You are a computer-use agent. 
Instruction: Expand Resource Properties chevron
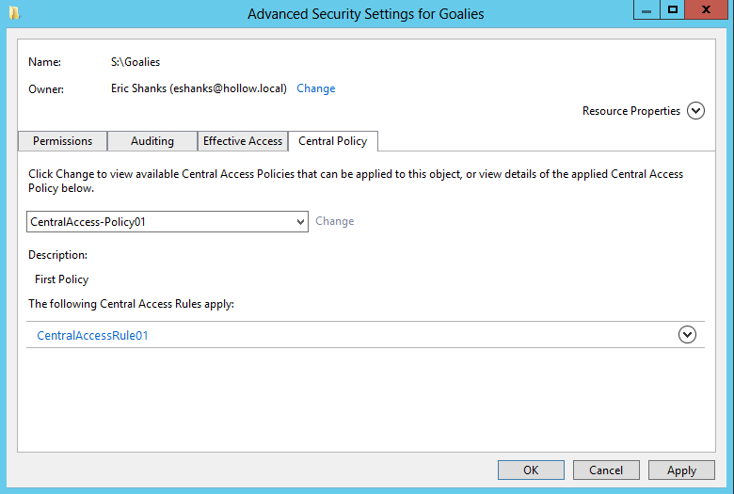click(695, 111)
